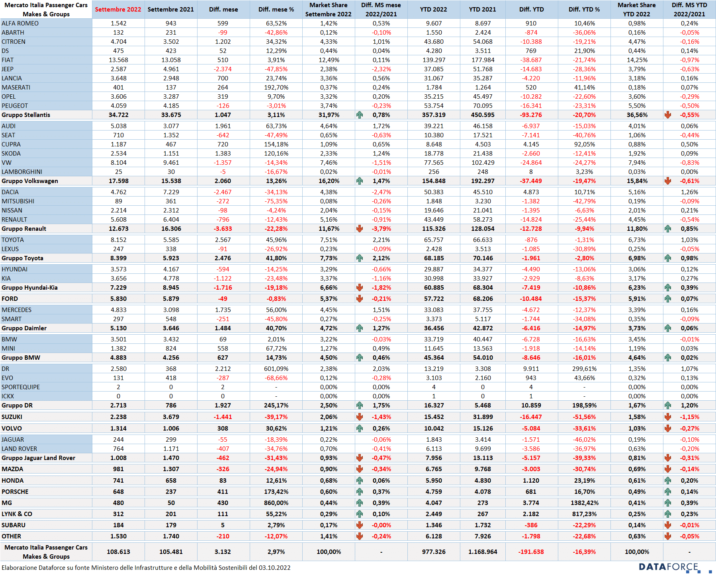Click the green up arrow in Gruppo Volkswagen monthly share column
Image resolution: width=716 pixels, height=575 pixels.
360,181
